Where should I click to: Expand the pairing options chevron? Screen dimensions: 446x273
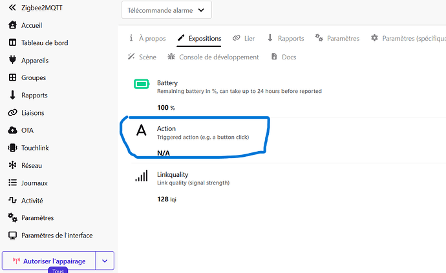(x=105, y=261)
